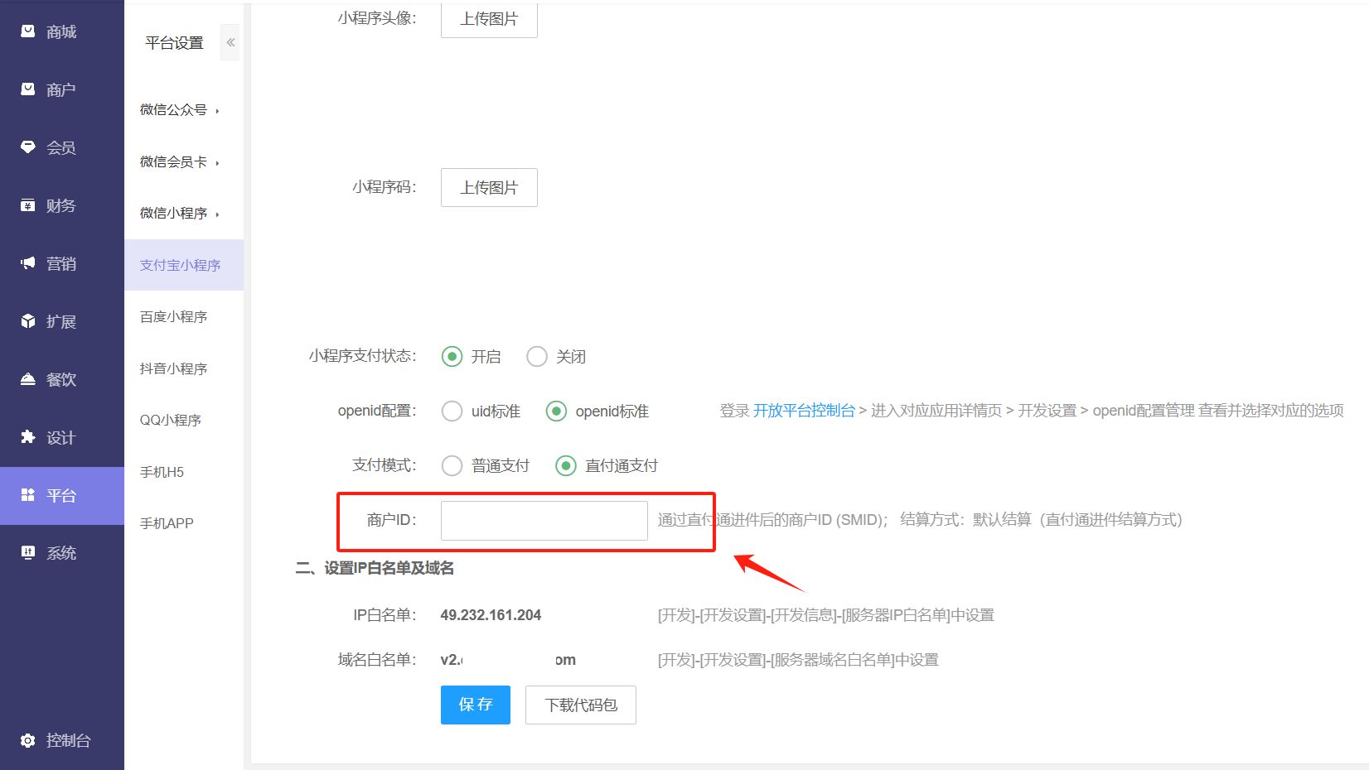Expand the 微信公众号 submenu
Screen dimensions: 1369x770
tap(179, 110)
